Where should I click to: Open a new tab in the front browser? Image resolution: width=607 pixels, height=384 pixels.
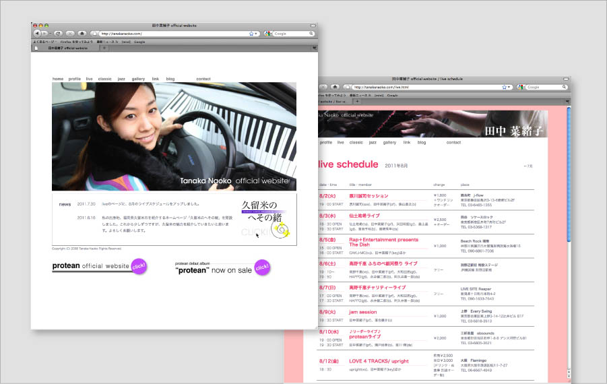tap(104, 48)
